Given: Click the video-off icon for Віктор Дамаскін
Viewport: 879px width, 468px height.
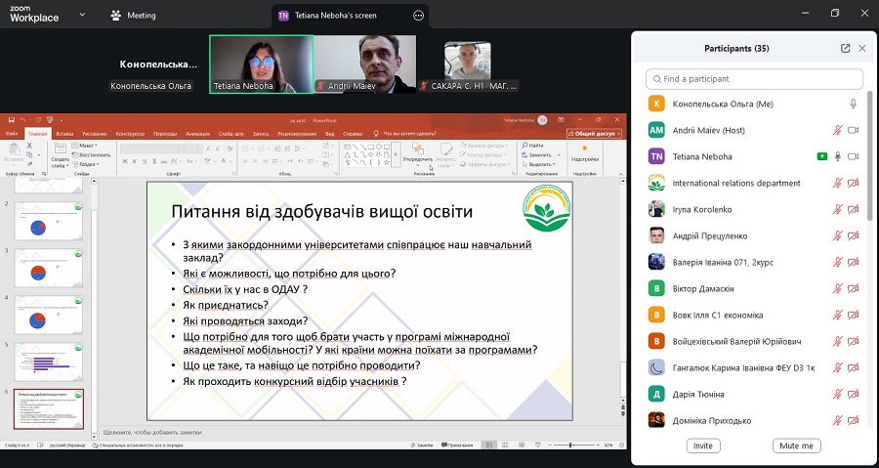Looking at the screenshot, I should click(x=853, y=288).
